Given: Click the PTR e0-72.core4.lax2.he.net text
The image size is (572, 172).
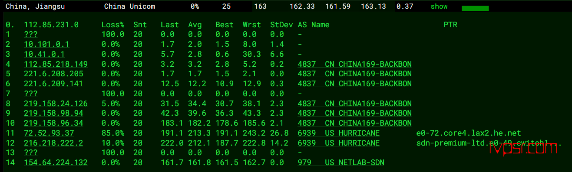Looking at the screenshot, I should pyautogui.click(x=469, y=133).
